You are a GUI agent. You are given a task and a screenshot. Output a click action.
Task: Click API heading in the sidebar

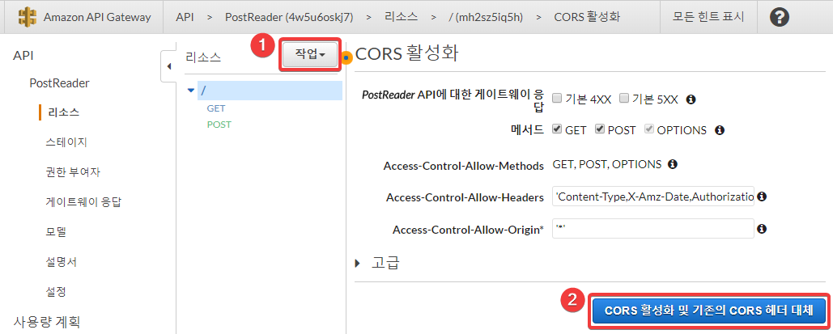pyautogui.click(x=23, y=56)
